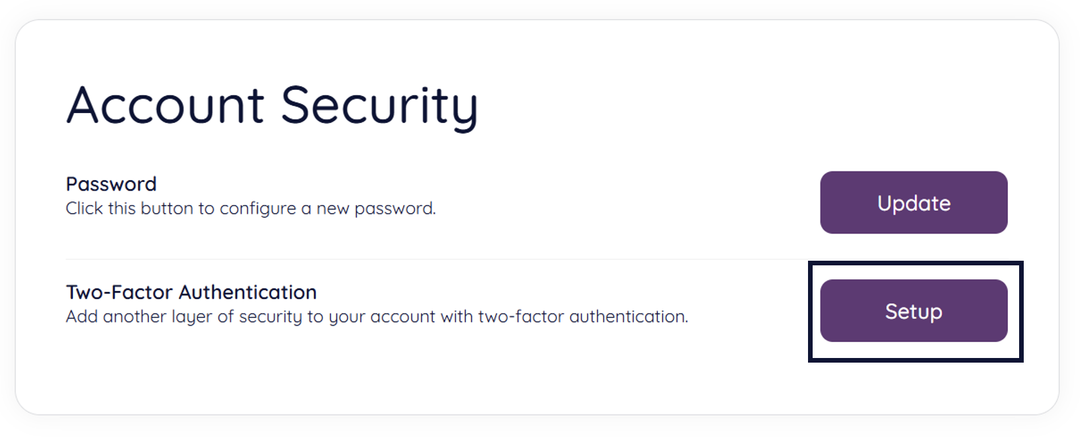Click the "Update" text on the purple button
This screenshot has width=1080, height=446.
tap(913, 203)
